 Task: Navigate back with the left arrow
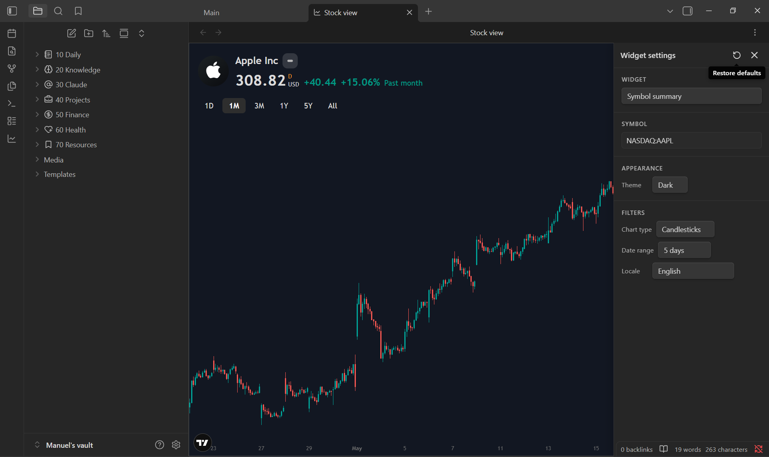[203, 32]
